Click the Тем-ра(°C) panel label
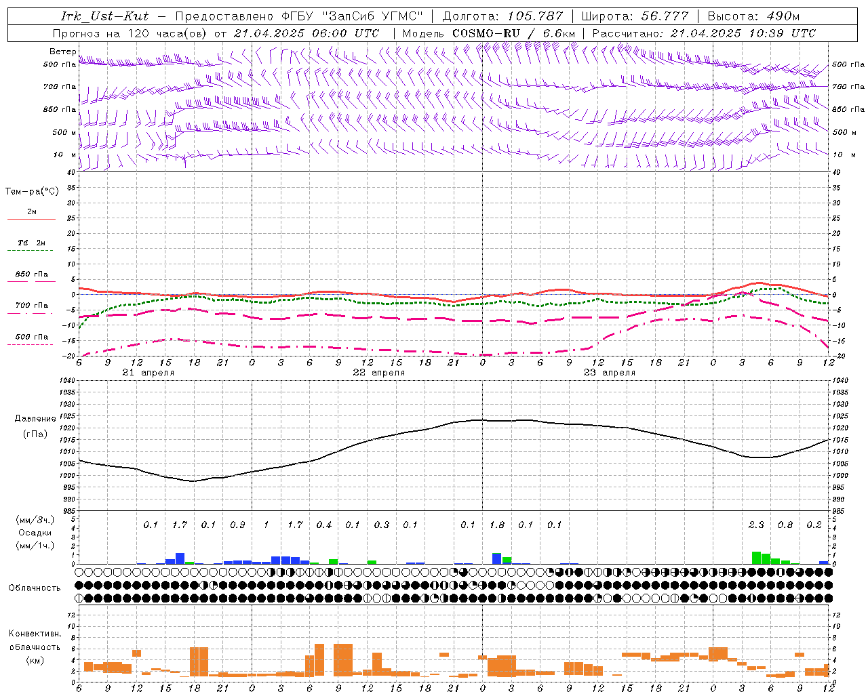The height and width of the screenshot is (694, 868). click(32, 192)
